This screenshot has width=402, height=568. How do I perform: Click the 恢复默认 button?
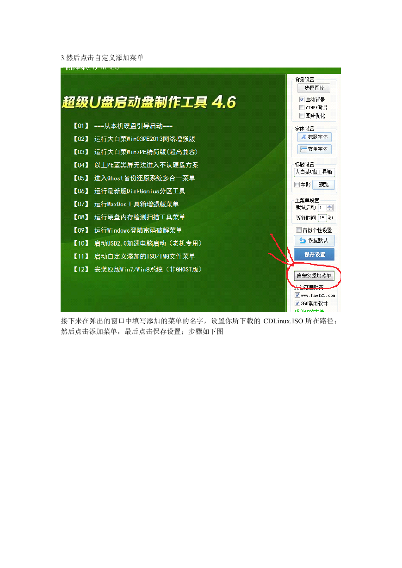tap(314, 241)
